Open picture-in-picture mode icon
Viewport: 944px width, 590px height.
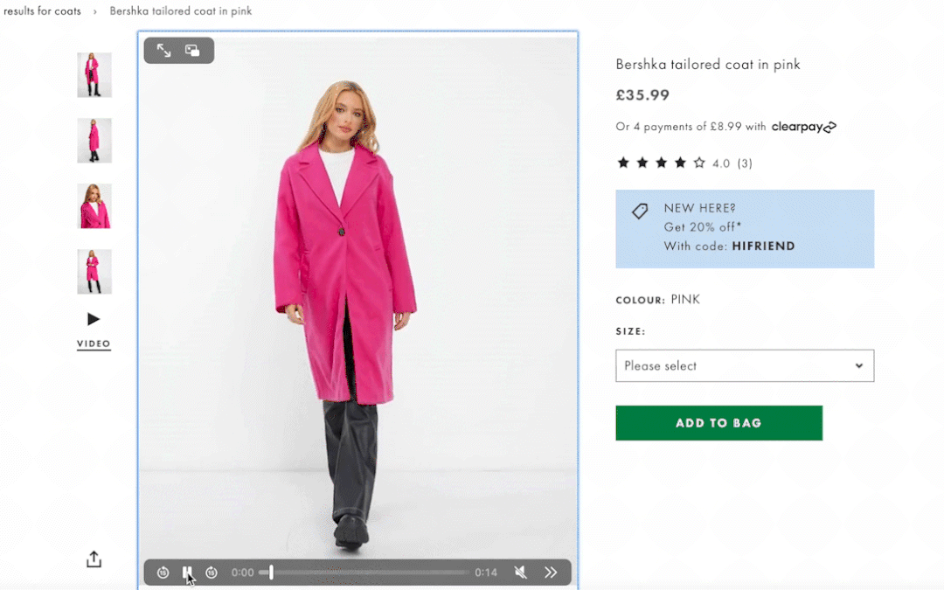194,50
